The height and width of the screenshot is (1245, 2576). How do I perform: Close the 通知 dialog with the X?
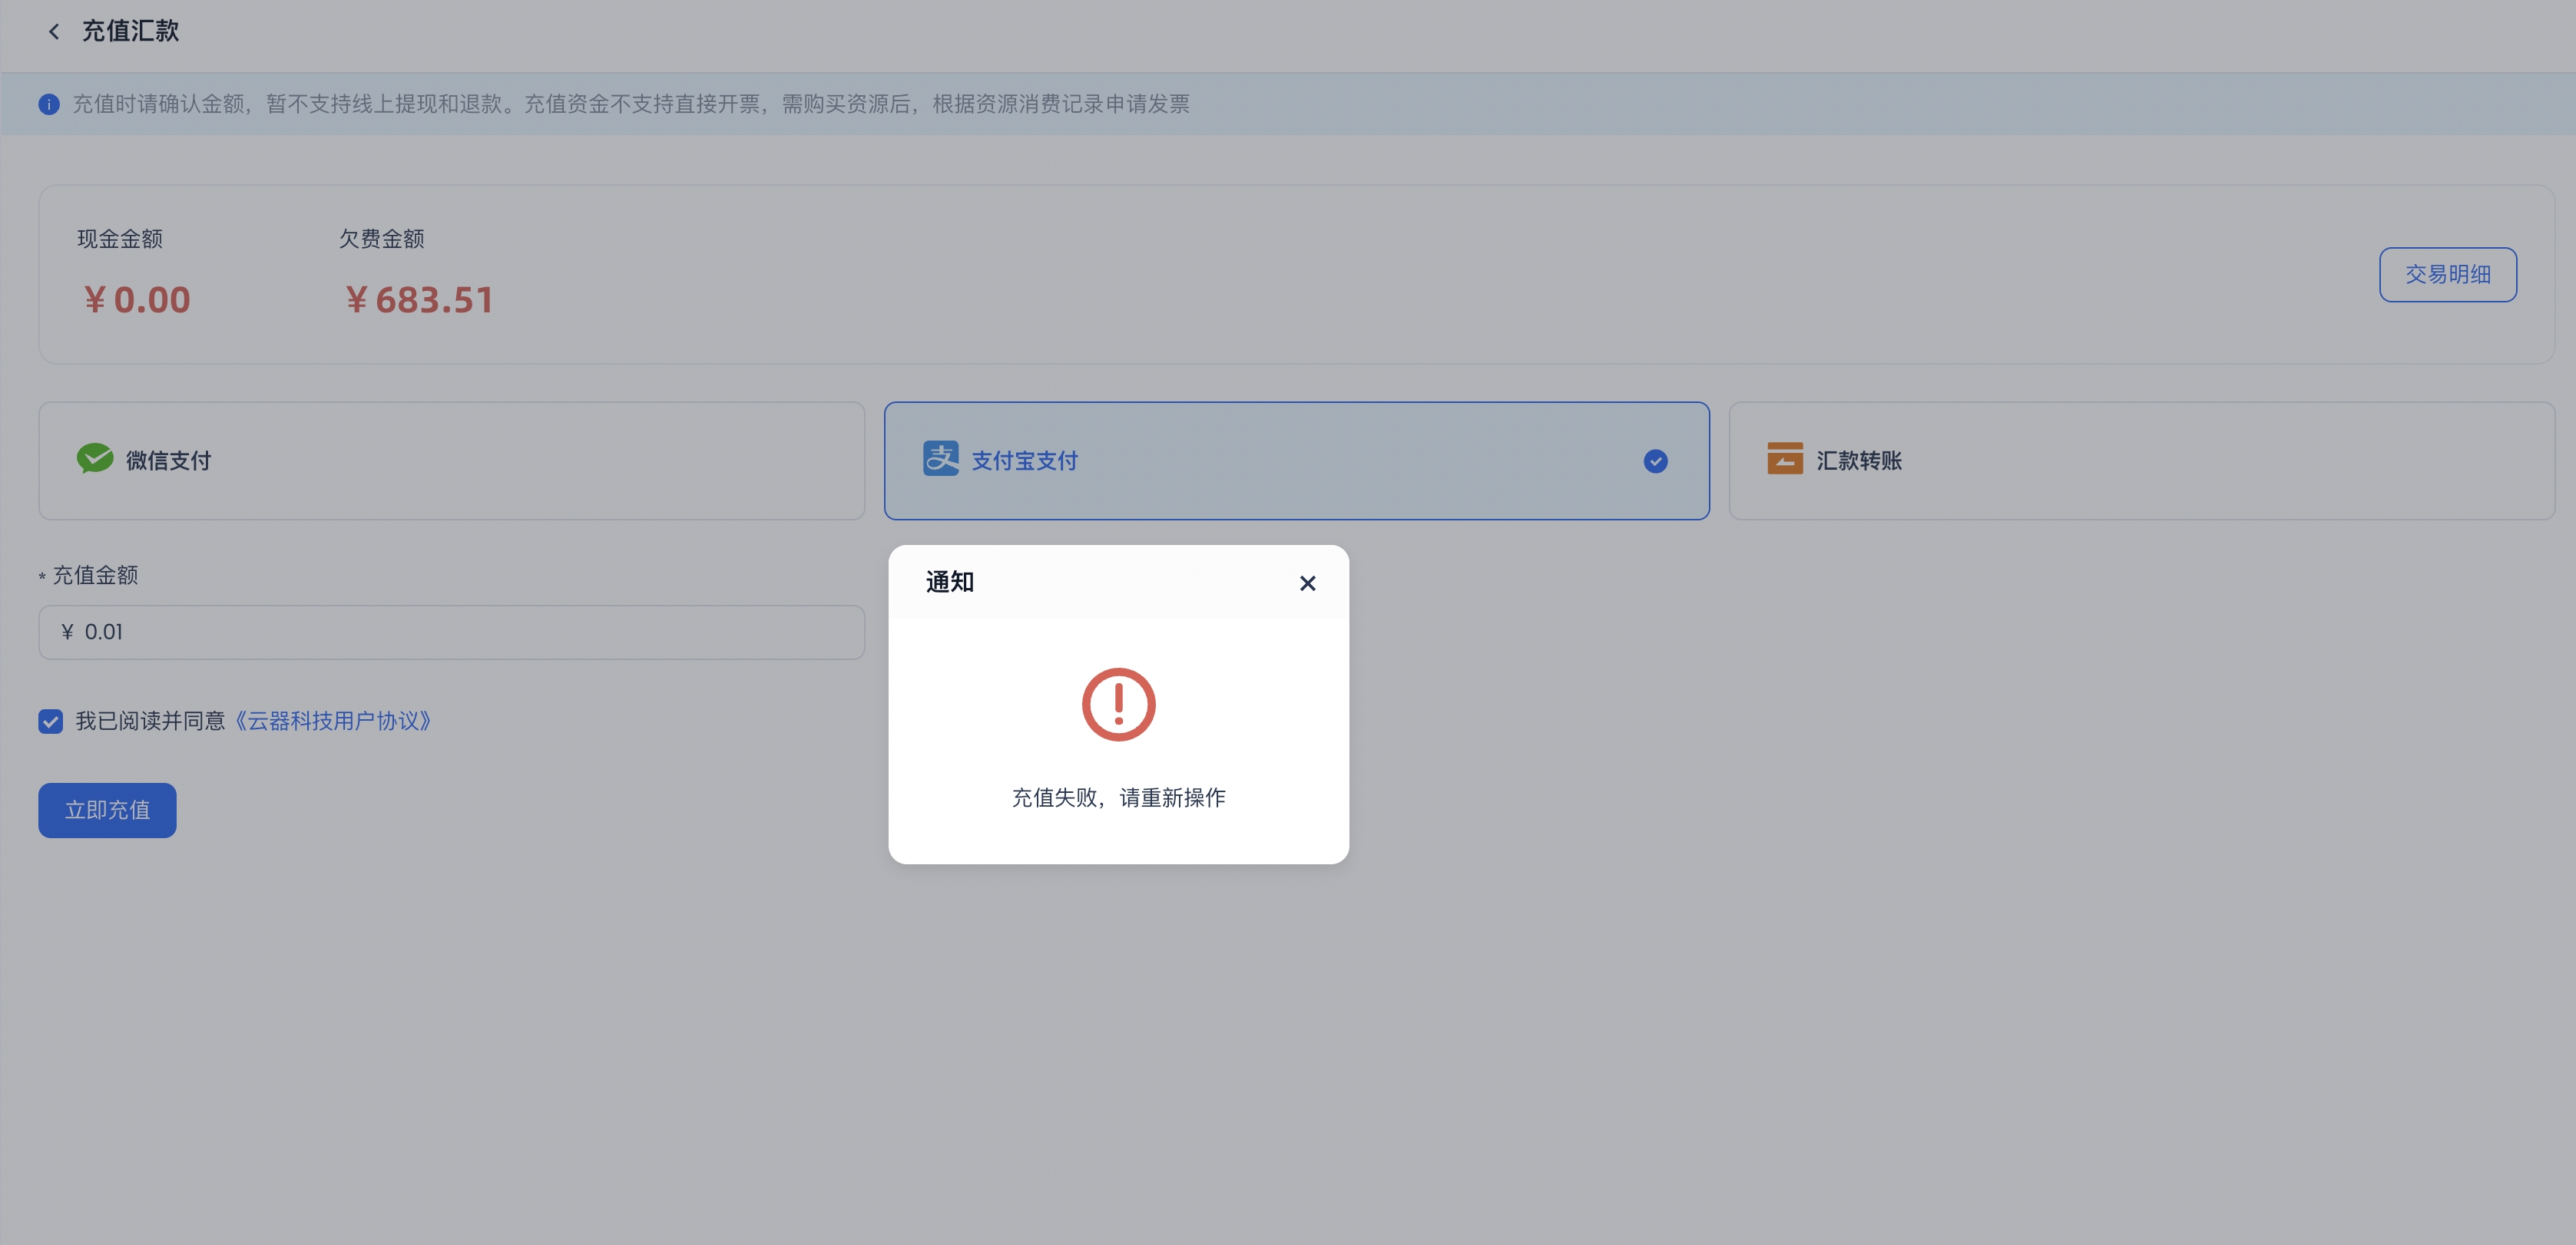point(1307,583)
